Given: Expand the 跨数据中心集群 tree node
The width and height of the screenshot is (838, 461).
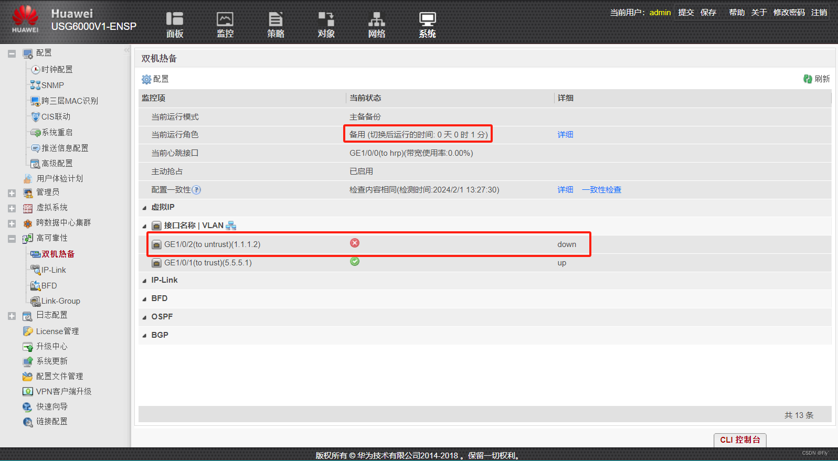Looking at the screenshot, I should click(12, 223).
